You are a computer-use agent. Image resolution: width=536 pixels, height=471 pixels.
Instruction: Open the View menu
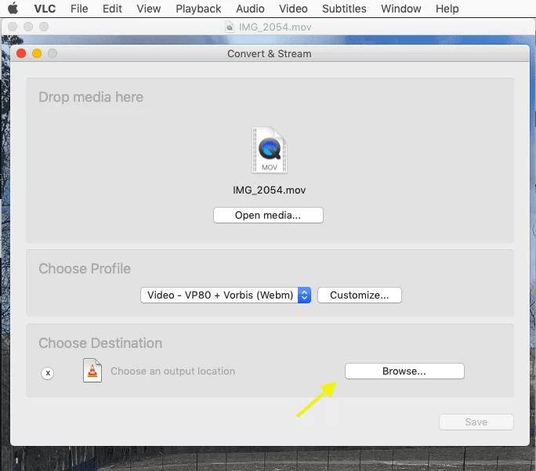[x=148, y=9]
